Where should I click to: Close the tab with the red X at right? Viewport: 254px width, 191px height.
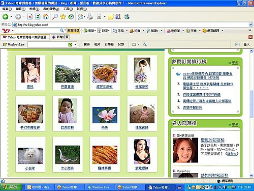250,37
